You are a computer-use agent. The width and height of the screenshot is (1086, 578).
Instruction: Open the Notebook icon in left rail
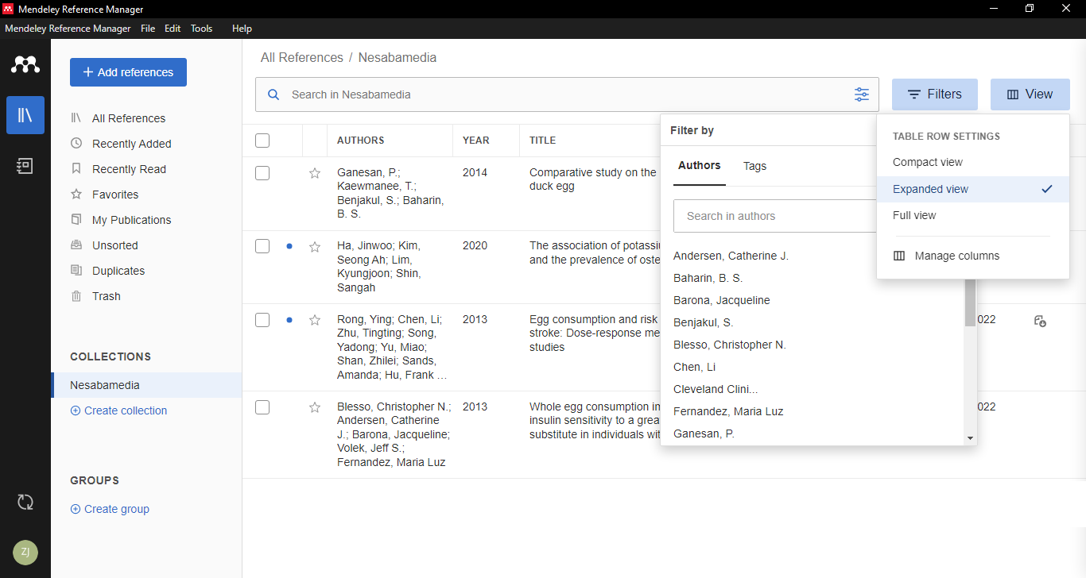pos(25,166)
